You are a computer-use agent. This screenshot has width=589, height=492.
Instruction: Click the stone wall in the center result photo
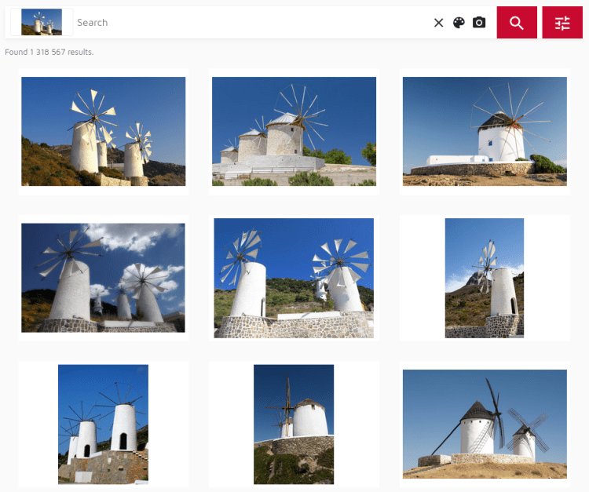coord(294,326)
